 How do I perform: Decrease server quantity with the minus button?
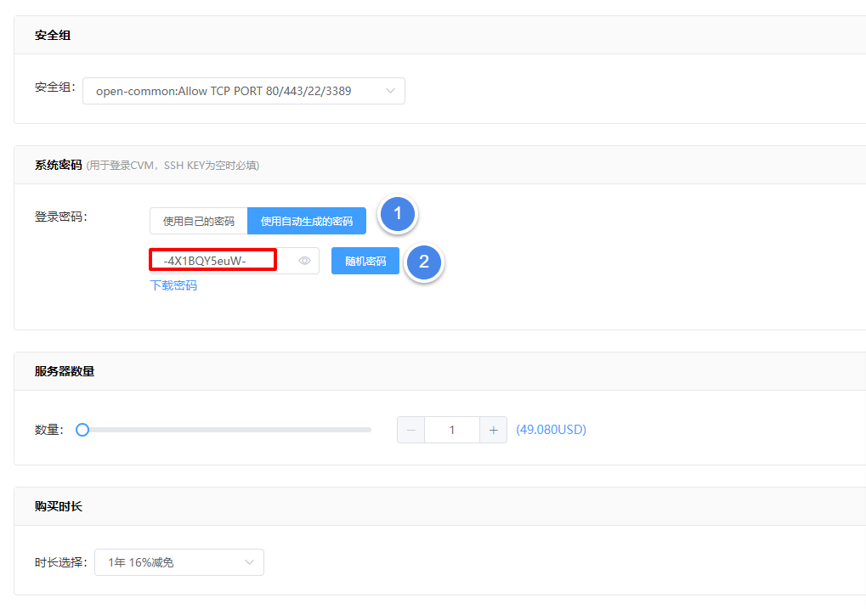pyautogui.click(x=411, y=430)
